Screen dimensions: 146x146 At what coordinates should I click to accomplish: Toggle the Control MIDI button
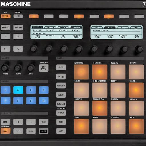(5, 16)
